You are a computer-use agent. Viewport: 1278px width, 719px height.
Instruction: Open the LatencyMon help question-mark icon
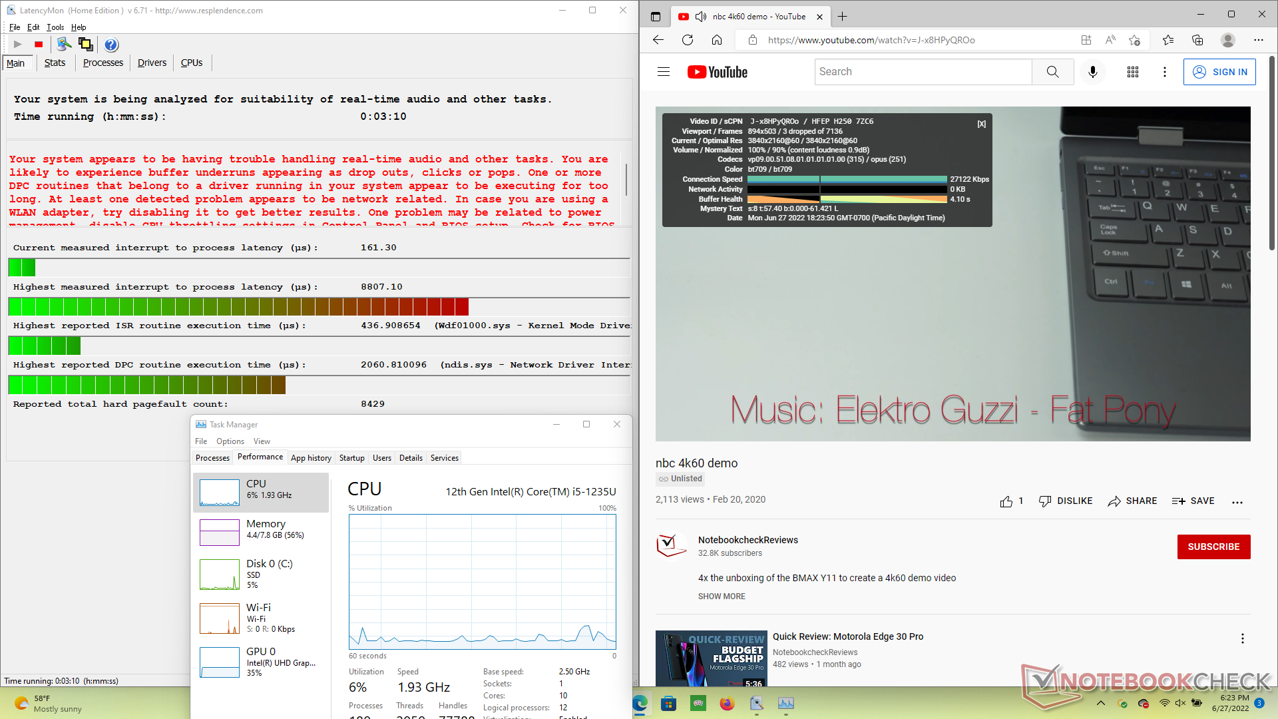click(x=111, y=45)
